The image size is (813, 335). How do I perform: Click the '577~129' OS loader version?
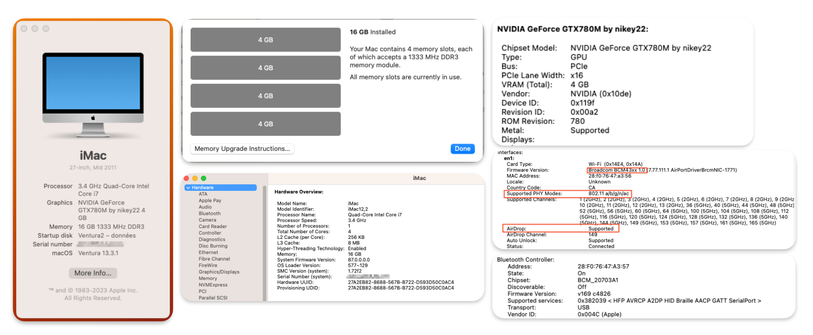click(358, 266)
